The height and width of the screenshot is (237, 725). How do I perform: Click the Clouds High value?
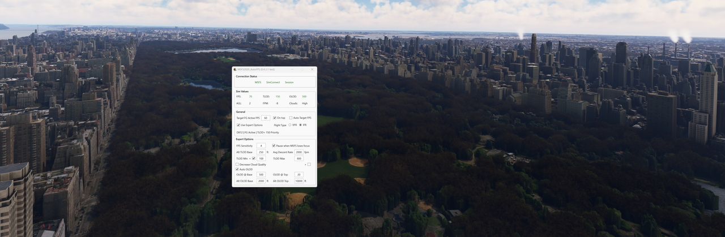[x=305, y=104]
